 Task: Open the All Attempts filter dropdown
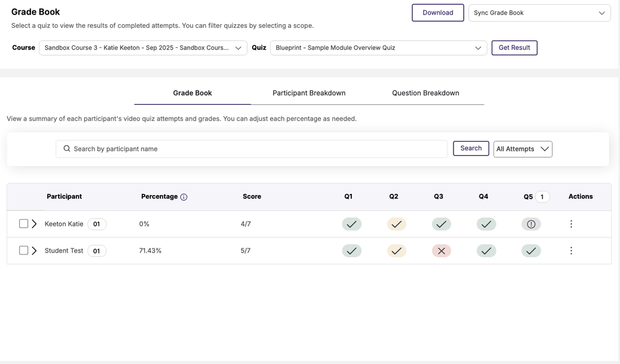tap(523, 149)
